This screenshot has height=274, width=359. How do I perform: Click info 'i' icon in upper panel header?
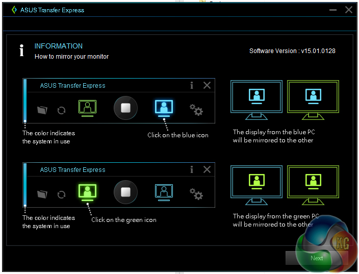tap(192, 85)
